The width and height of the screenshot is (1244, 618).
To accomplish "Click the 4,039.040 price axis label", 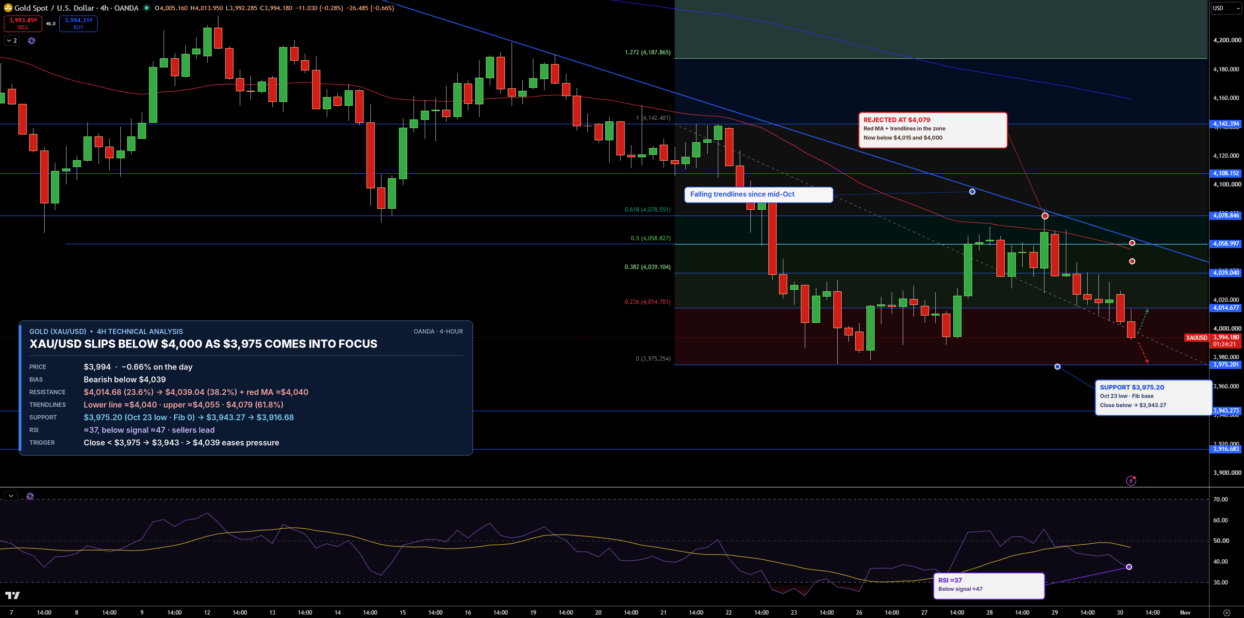I will (x=1226, y=273).
